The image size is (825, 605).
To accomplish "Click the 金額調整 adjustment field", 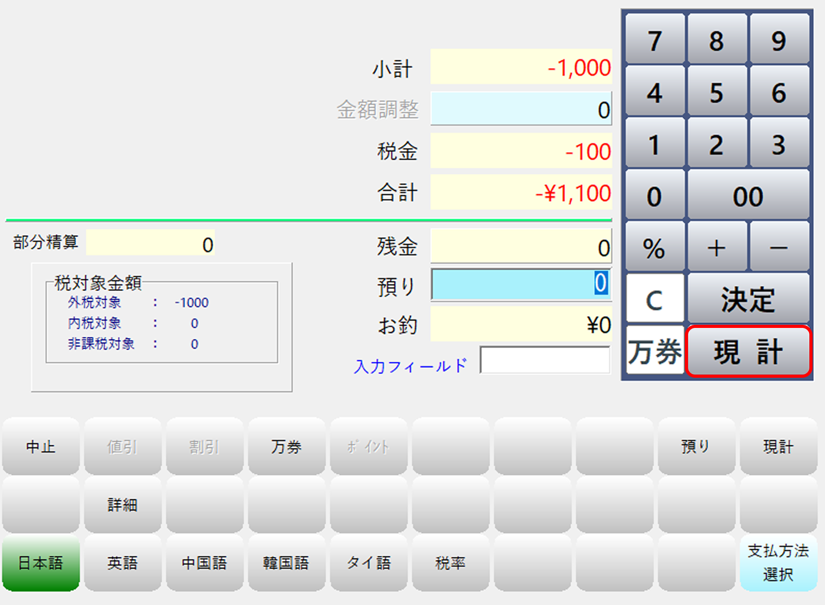I will [x=521, y=109].
